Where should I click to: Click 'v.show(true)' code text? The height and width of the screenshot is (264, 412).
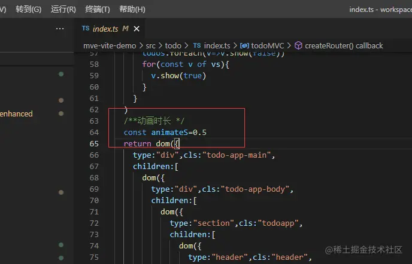pos(178,76)
